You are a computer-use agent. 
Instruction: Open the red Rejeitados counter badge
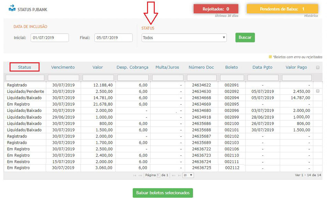click(x=216, y=9)
